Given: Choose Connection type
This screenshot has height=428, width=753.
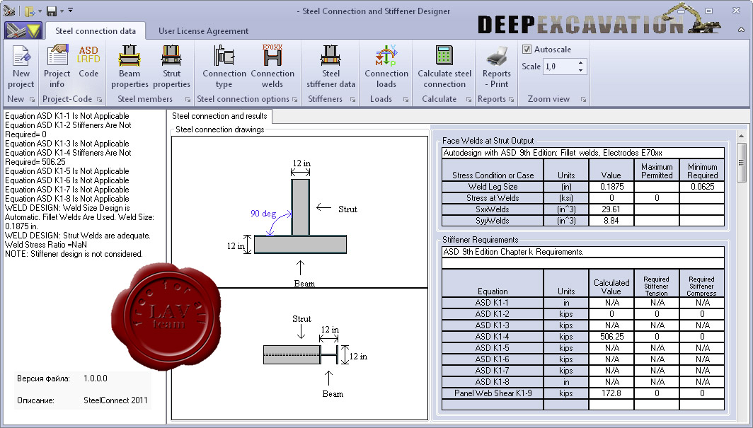Looking at the screenshot, I should tap(224, 66).
